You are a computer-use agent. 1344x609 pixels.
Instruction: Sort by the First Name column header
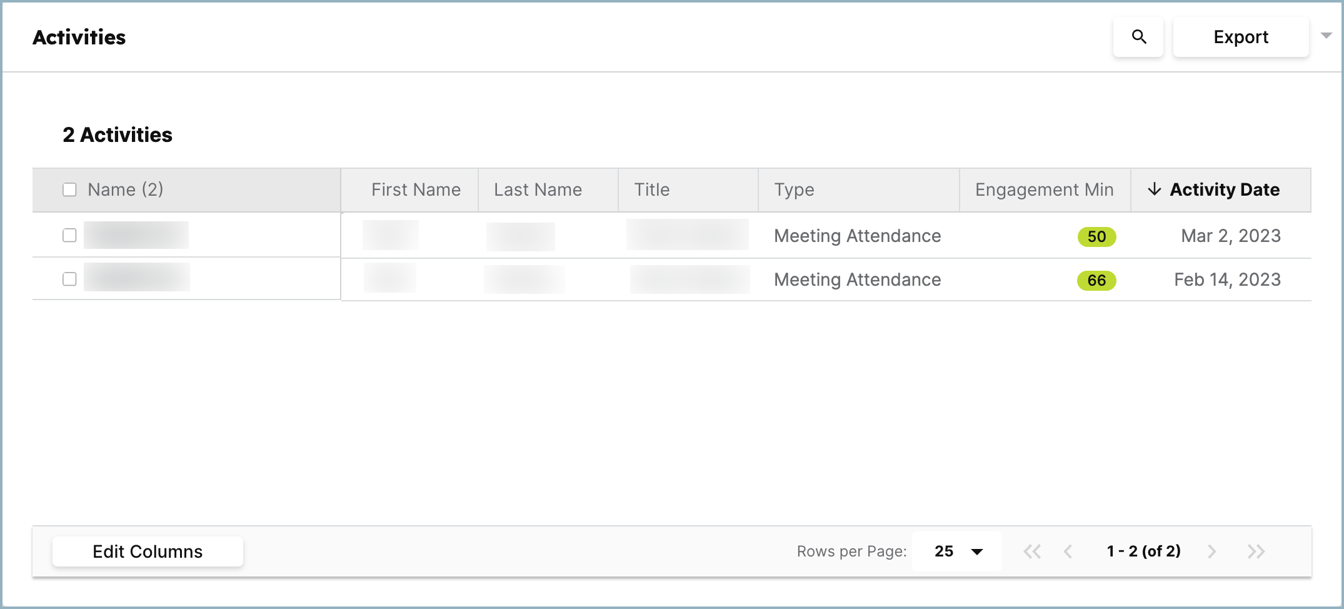(x=415, y=189)
